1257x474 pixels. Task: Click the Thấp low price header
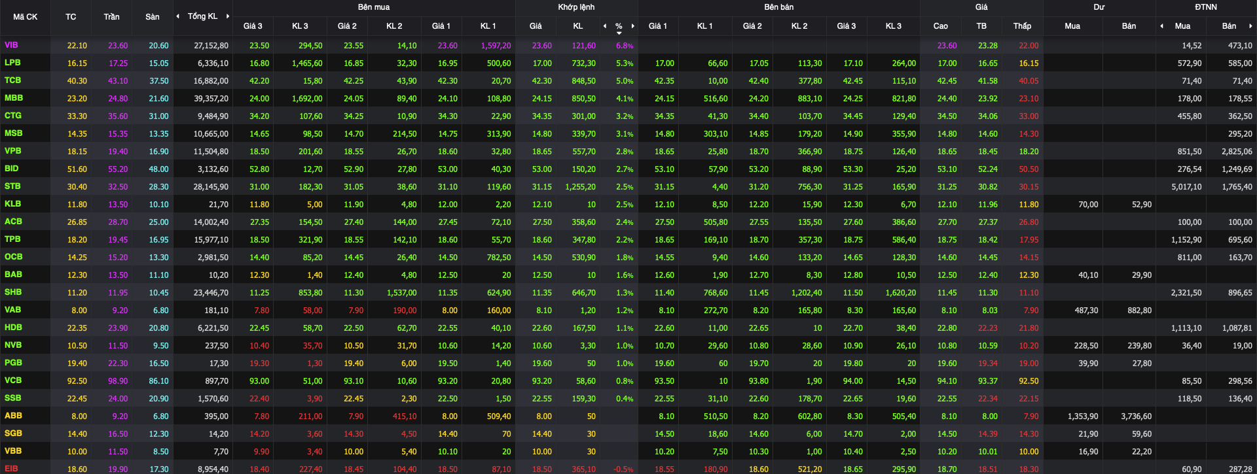coord(1022,26)
